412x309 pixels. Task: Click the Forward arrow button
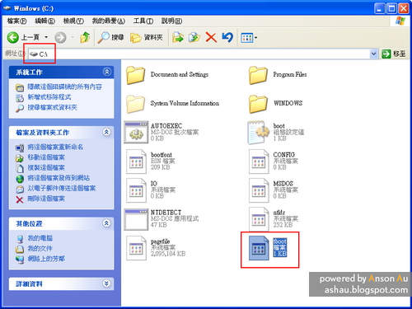[60, 37]
